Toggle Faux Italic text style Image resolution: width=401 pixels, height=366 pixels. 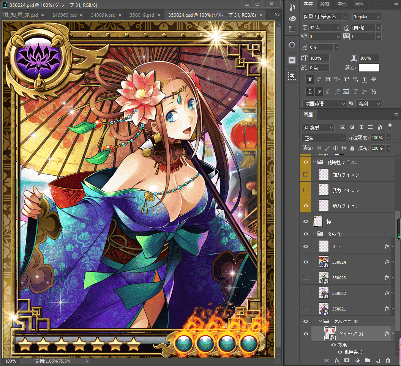coord(319,79)
